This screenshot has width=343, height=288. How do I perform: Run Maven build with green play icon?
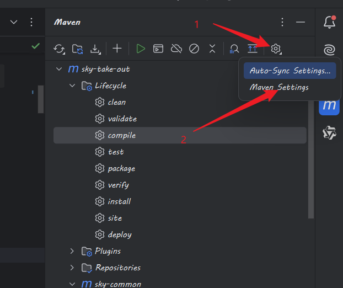(141, 49)
